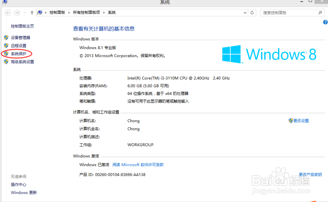Screen dimensions: 328x202
Task: Click the shield icon beside 系统保护
Action: [6, 54]
